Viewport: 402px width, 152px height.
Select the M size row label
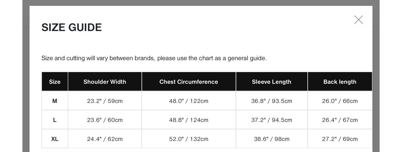[x=55, y=101]
